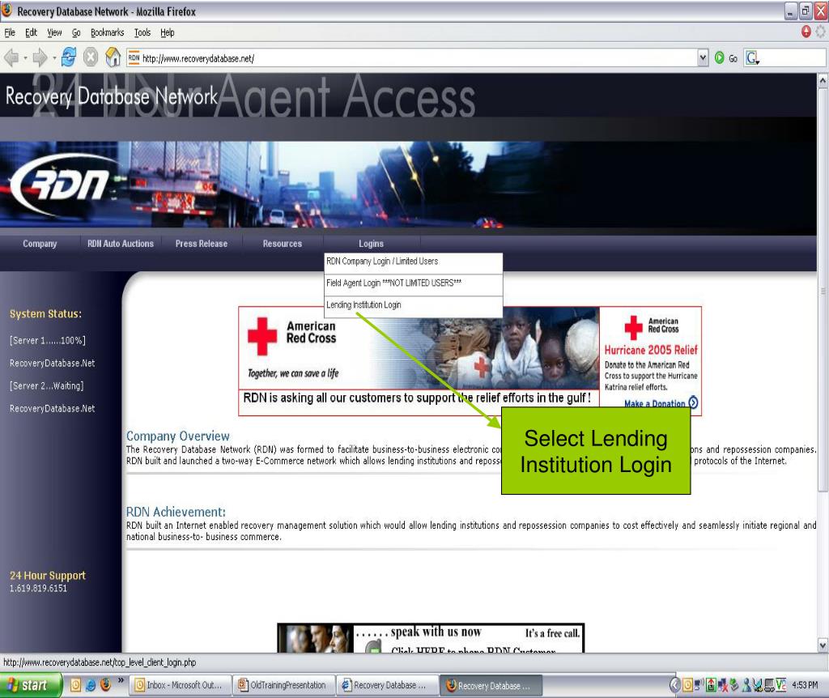Click the Make a Donation arrow icon

coord(693,402)
